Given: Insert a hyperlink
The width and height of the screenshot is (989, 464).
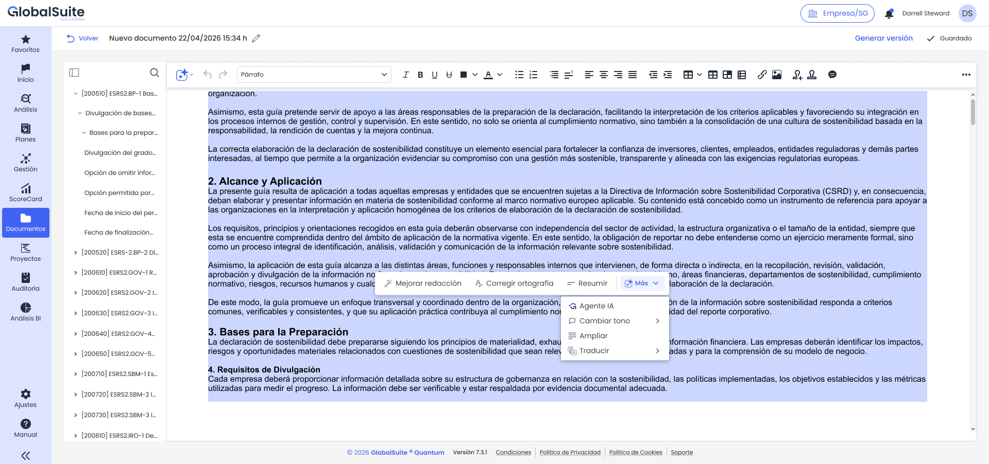Looking at the screenshot, I should (x=762, y=75).
